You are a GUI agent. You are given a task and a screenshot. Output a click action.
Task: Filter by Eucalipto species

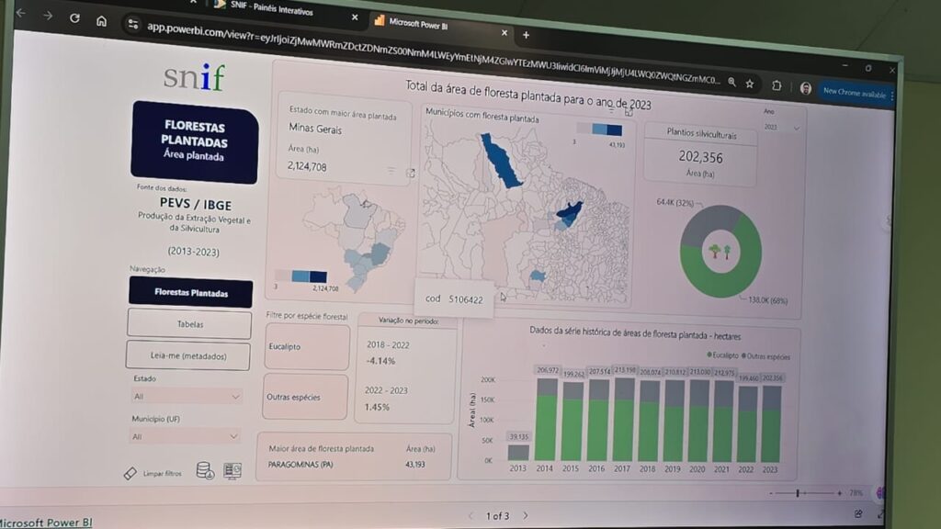(x=307, y=346)
